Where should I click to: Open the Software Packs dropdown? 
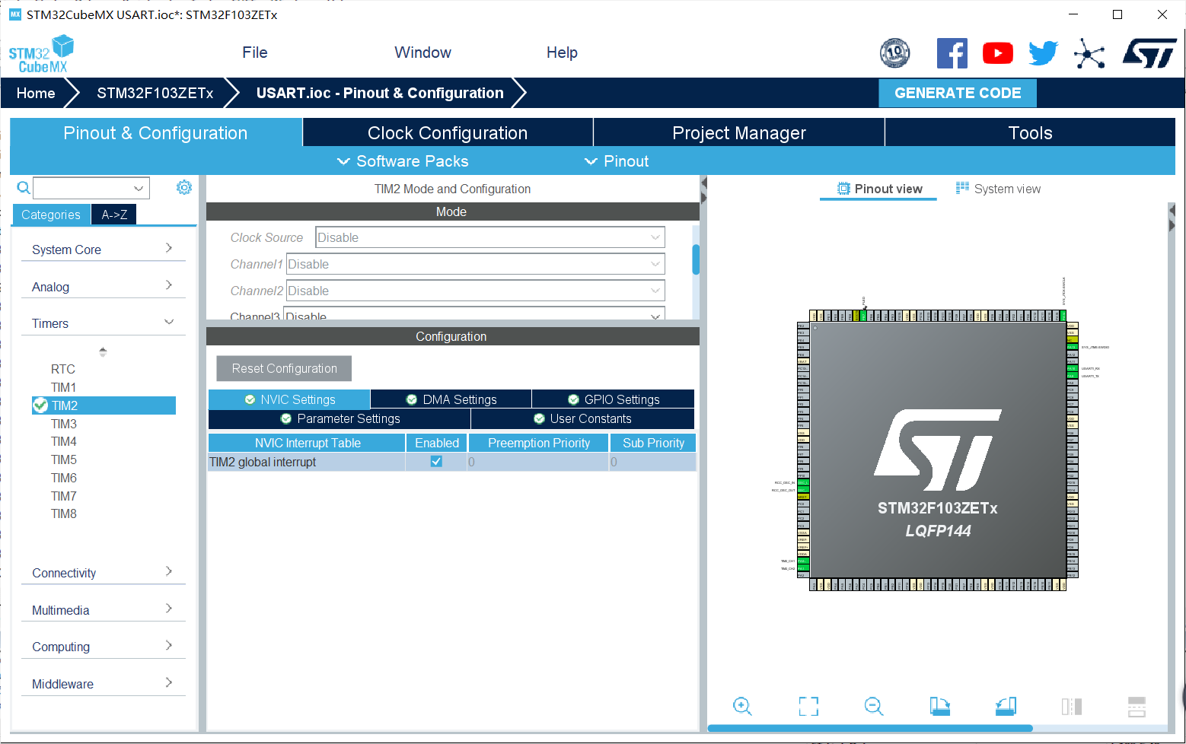[403, 161]
